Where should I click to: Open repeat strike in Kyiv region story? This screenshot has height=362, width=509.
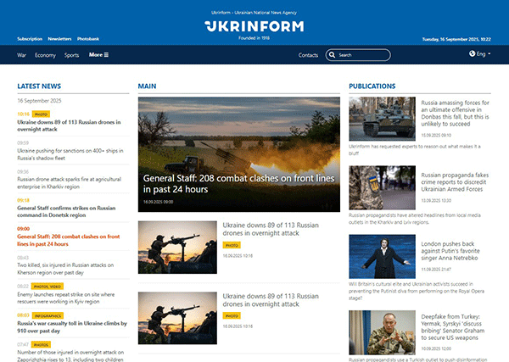tap(66, 298)
